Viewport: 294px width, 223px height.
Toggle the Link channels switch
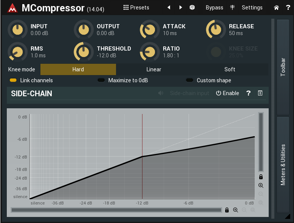pos(13,80)
